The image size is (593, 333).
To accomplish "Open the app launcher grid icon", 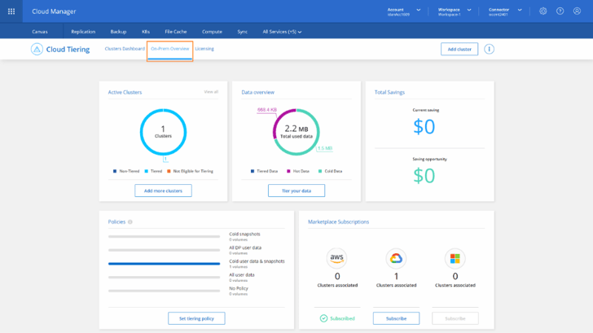I will (x=11, y=11).
